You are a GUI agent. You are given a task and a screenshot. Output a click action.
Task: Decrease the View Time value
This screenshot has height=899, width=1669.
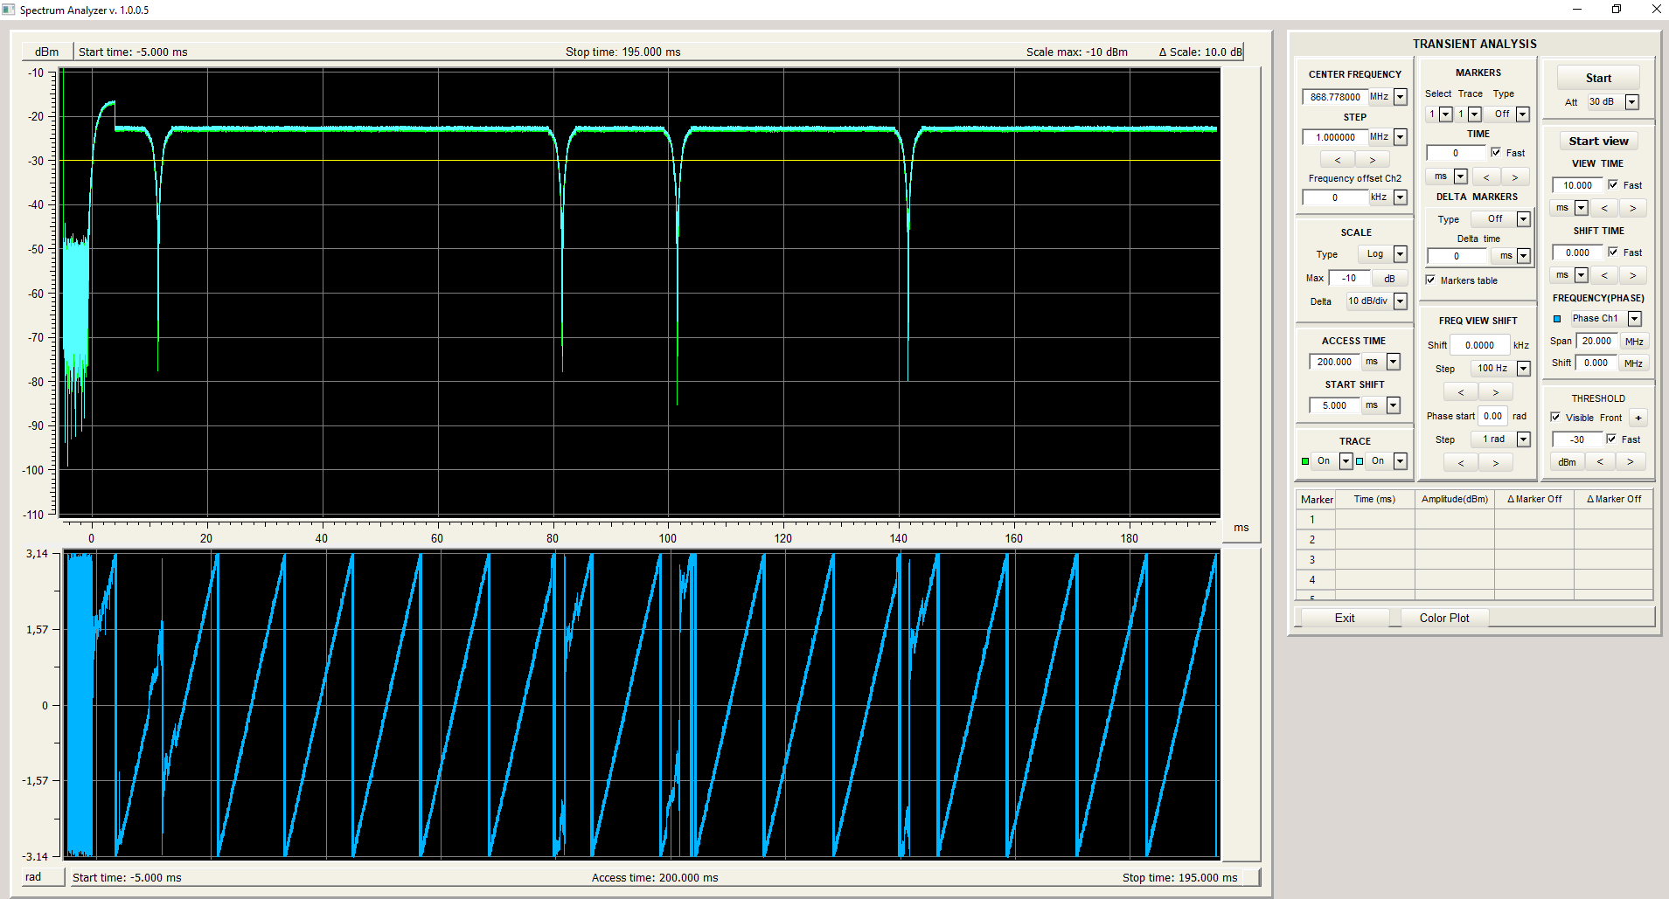[x=1604, y=208]
